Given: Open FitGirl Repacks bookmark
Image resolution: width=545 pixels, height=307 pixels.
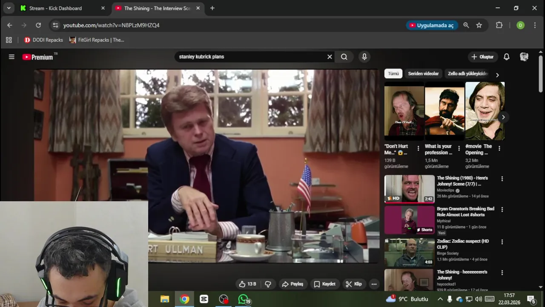Looking at the screenshot, I should [x=97, y=40].
